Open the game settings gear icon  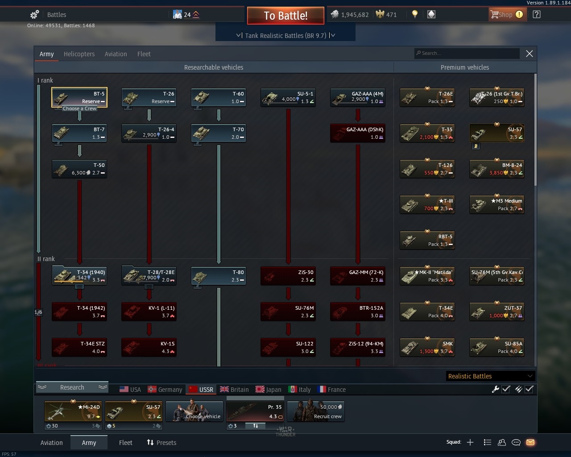click(34, 14)
